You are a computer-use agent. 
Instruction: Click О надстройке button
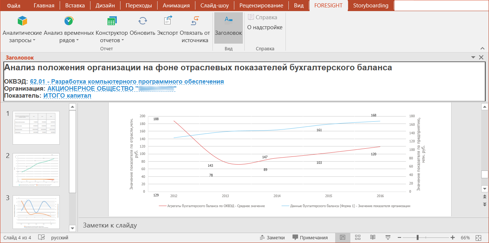pos(265,27)
